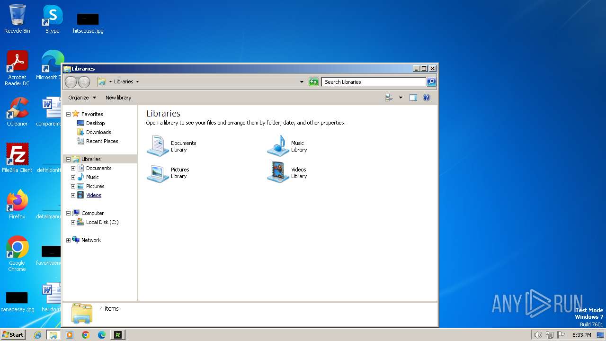Image resolution: width=606 pixels, height=341 pixels.
Task: Click the '4 items' status text
Action: (x=109, y=309)
